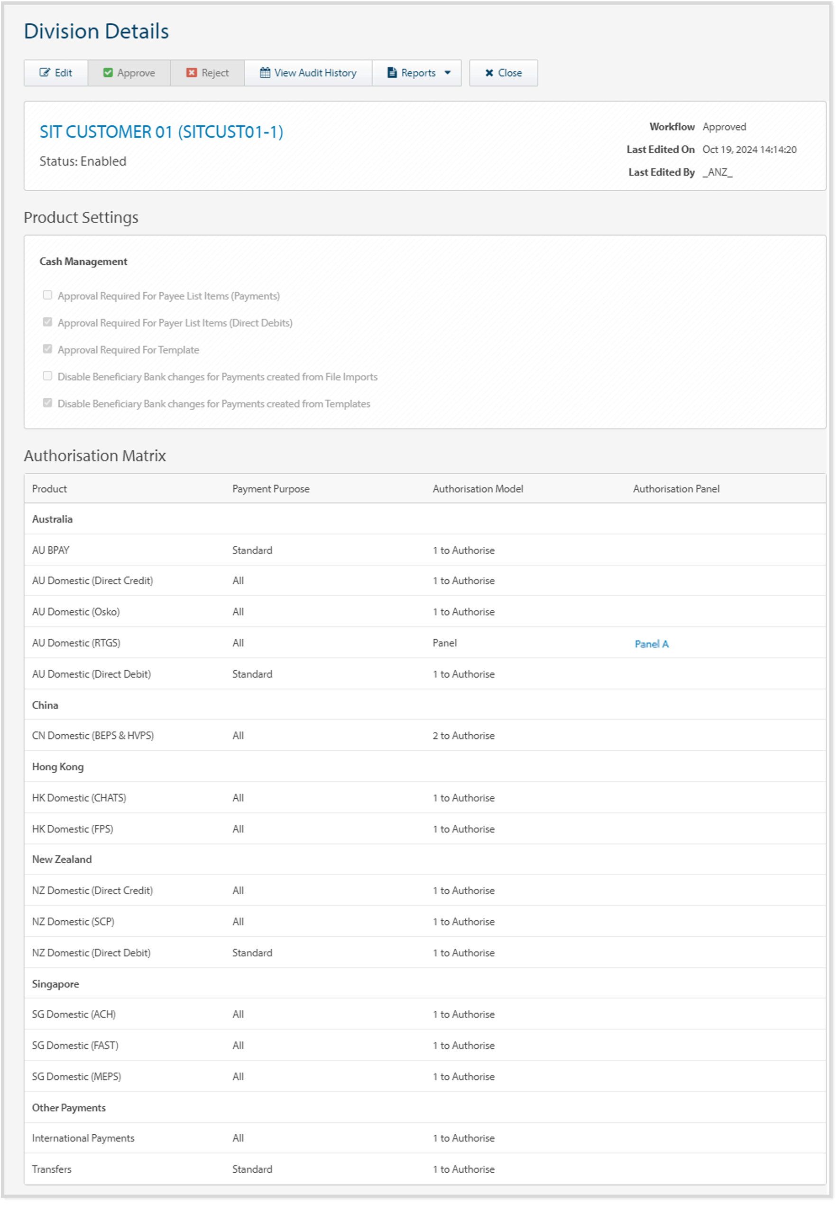Open SIT CUSTOMER 01 (SITCUST01-1) title link
Viewport: 839px width, 1205px height.
click(162, 132)
